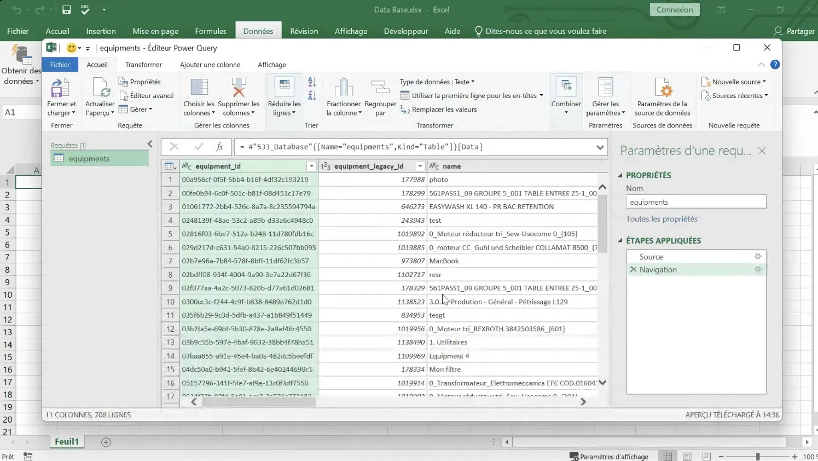This screenshot has width=818, height=461.
Task: Open Propriétés in Requête group
Action: coord(140,82)
